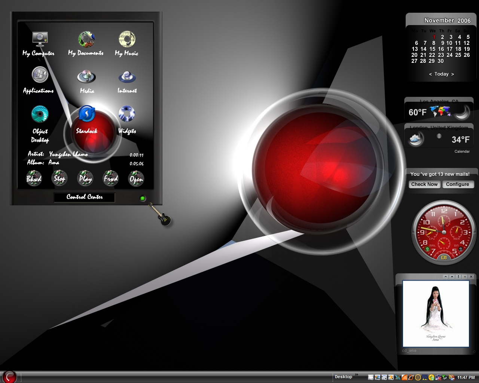Open the Media icon
Screen dimensions: 479x383
tap(86, 76)
